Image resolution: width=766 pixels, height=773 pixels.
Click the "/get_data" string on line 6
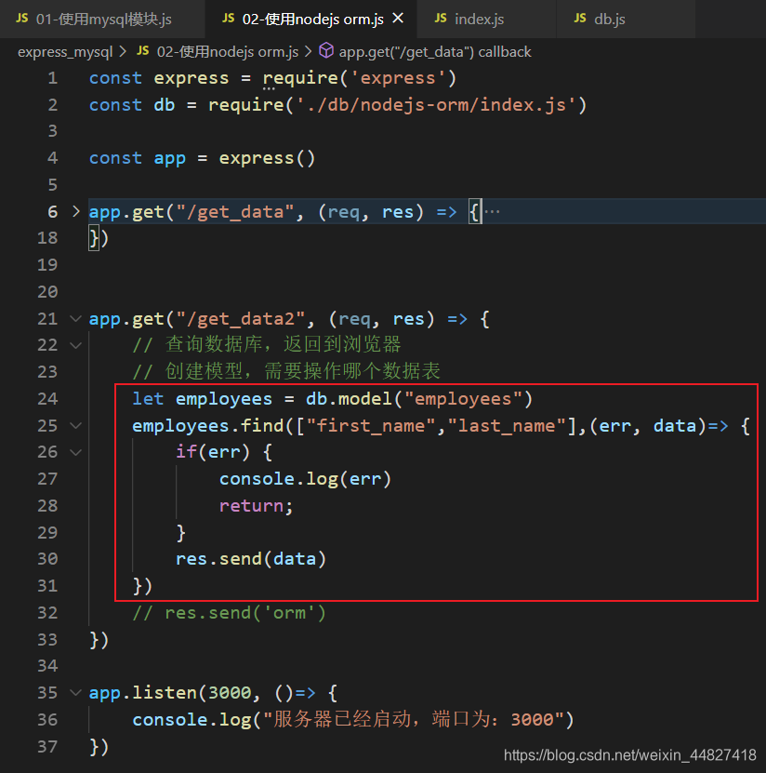[235, 212]
